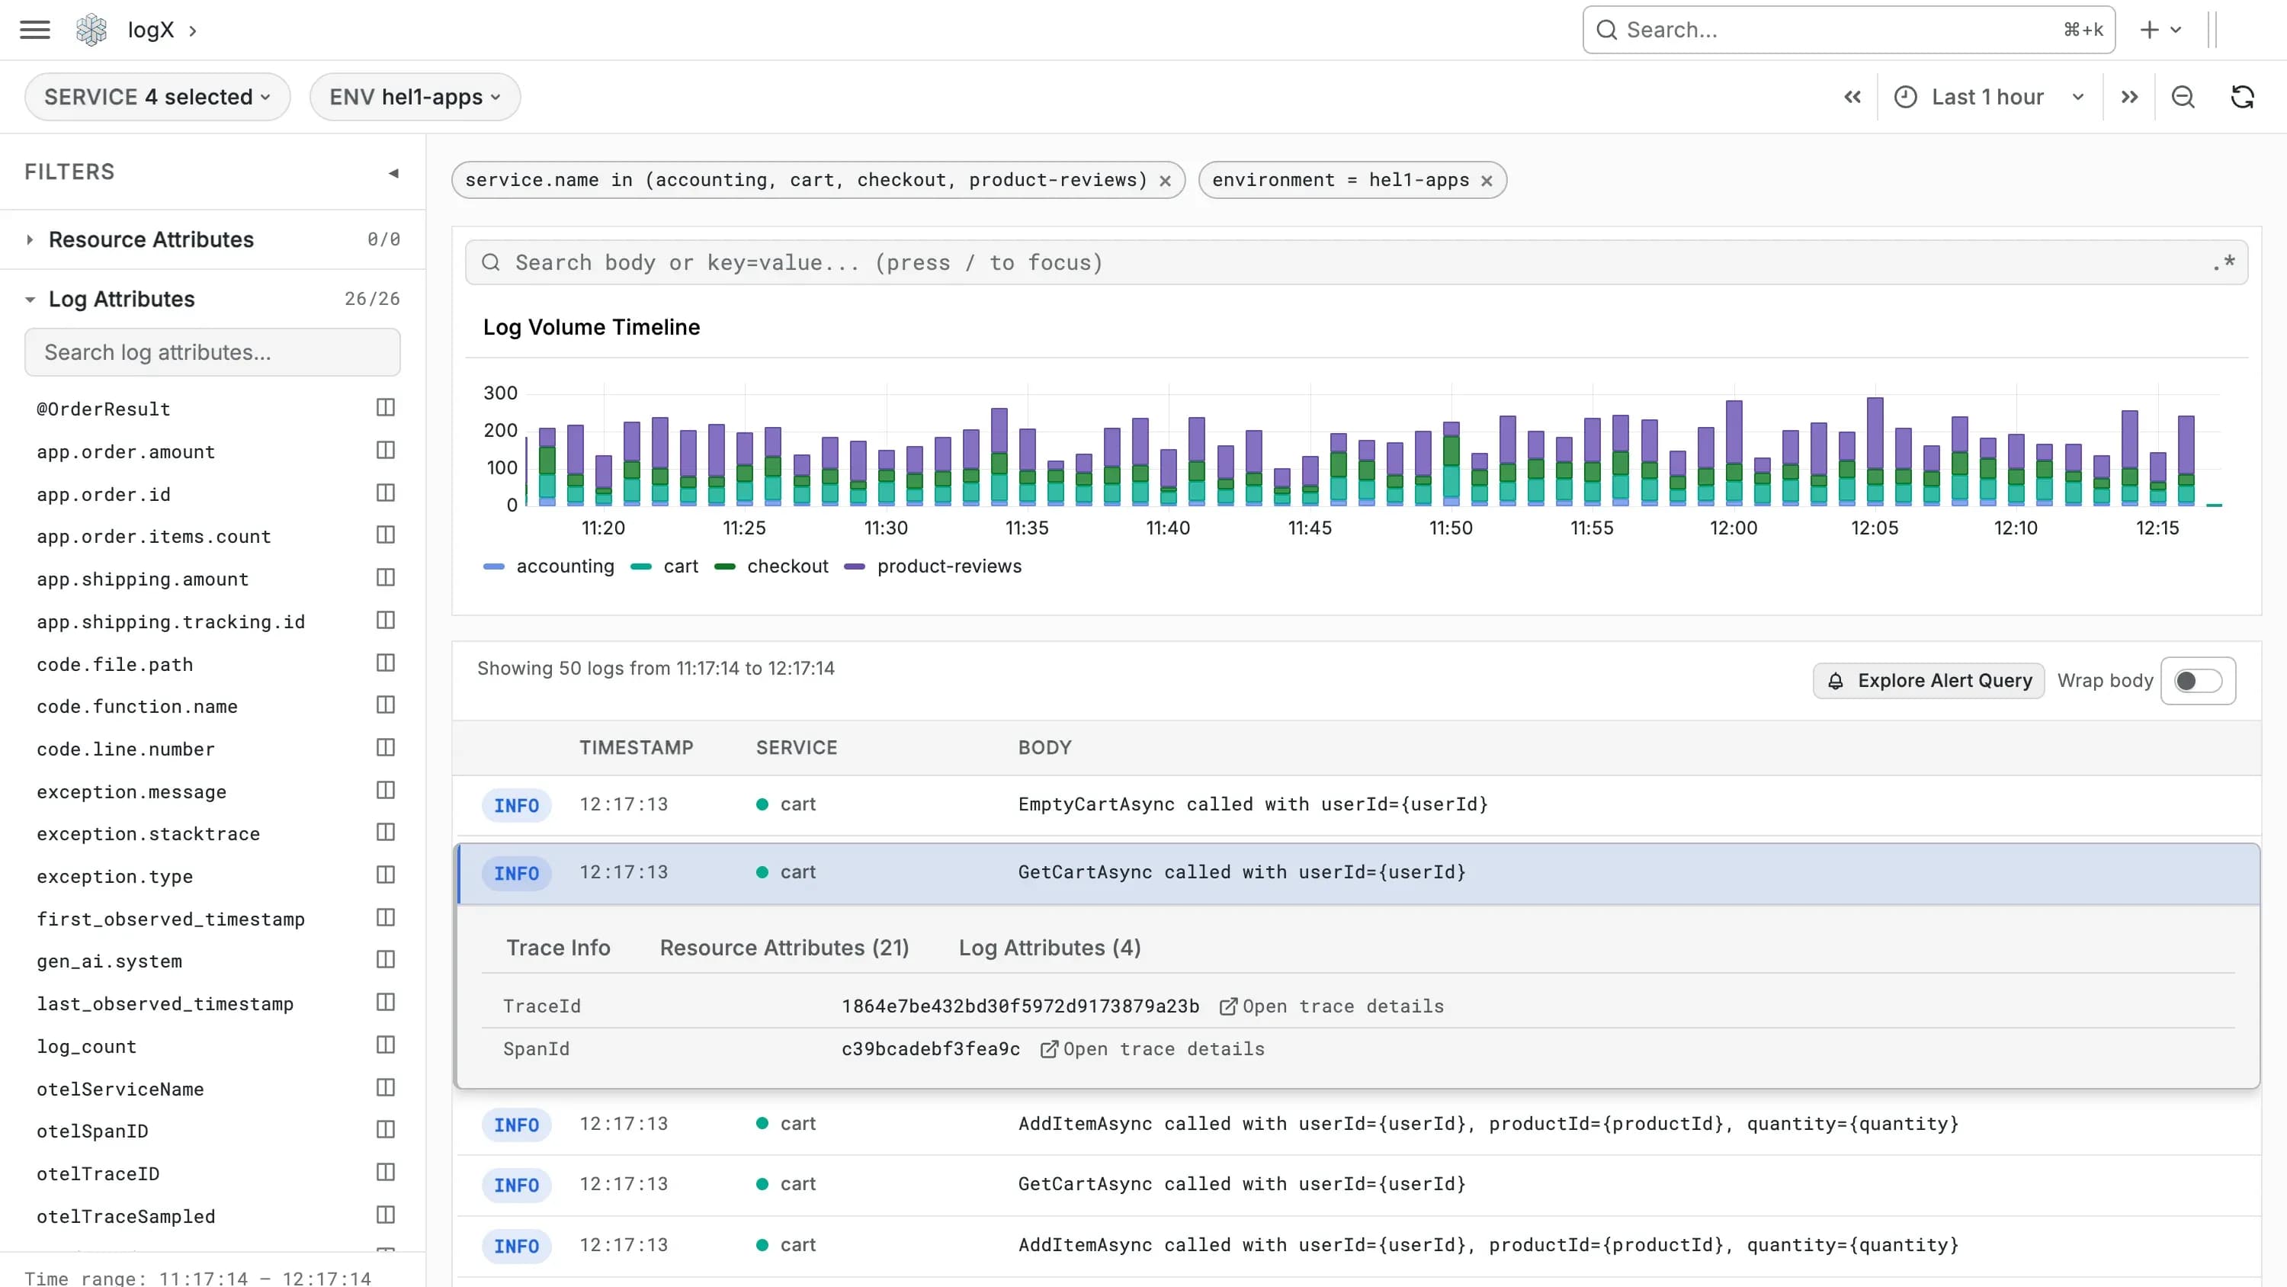Refresh the log results

[2243, 97]
